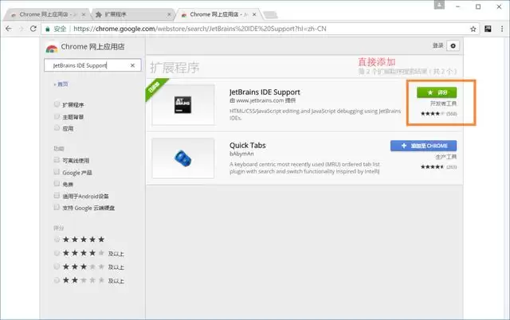Close the extensions tab
The height and width of the screenshot is (320, 510).
169,14
